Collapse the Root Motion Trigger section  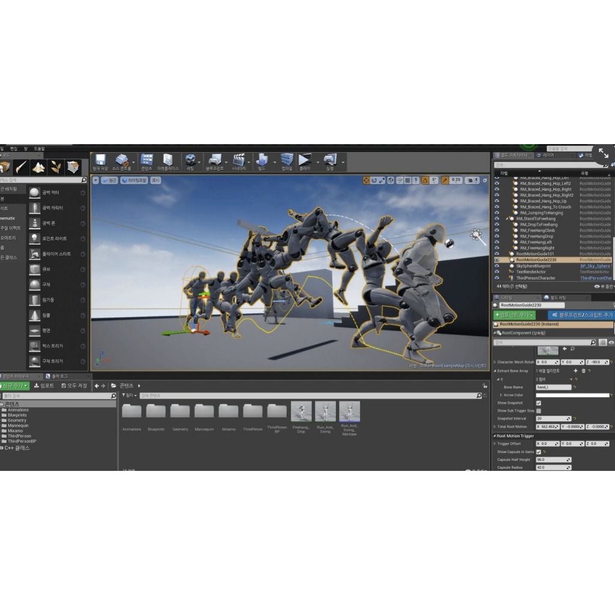[x=494, y=436]
